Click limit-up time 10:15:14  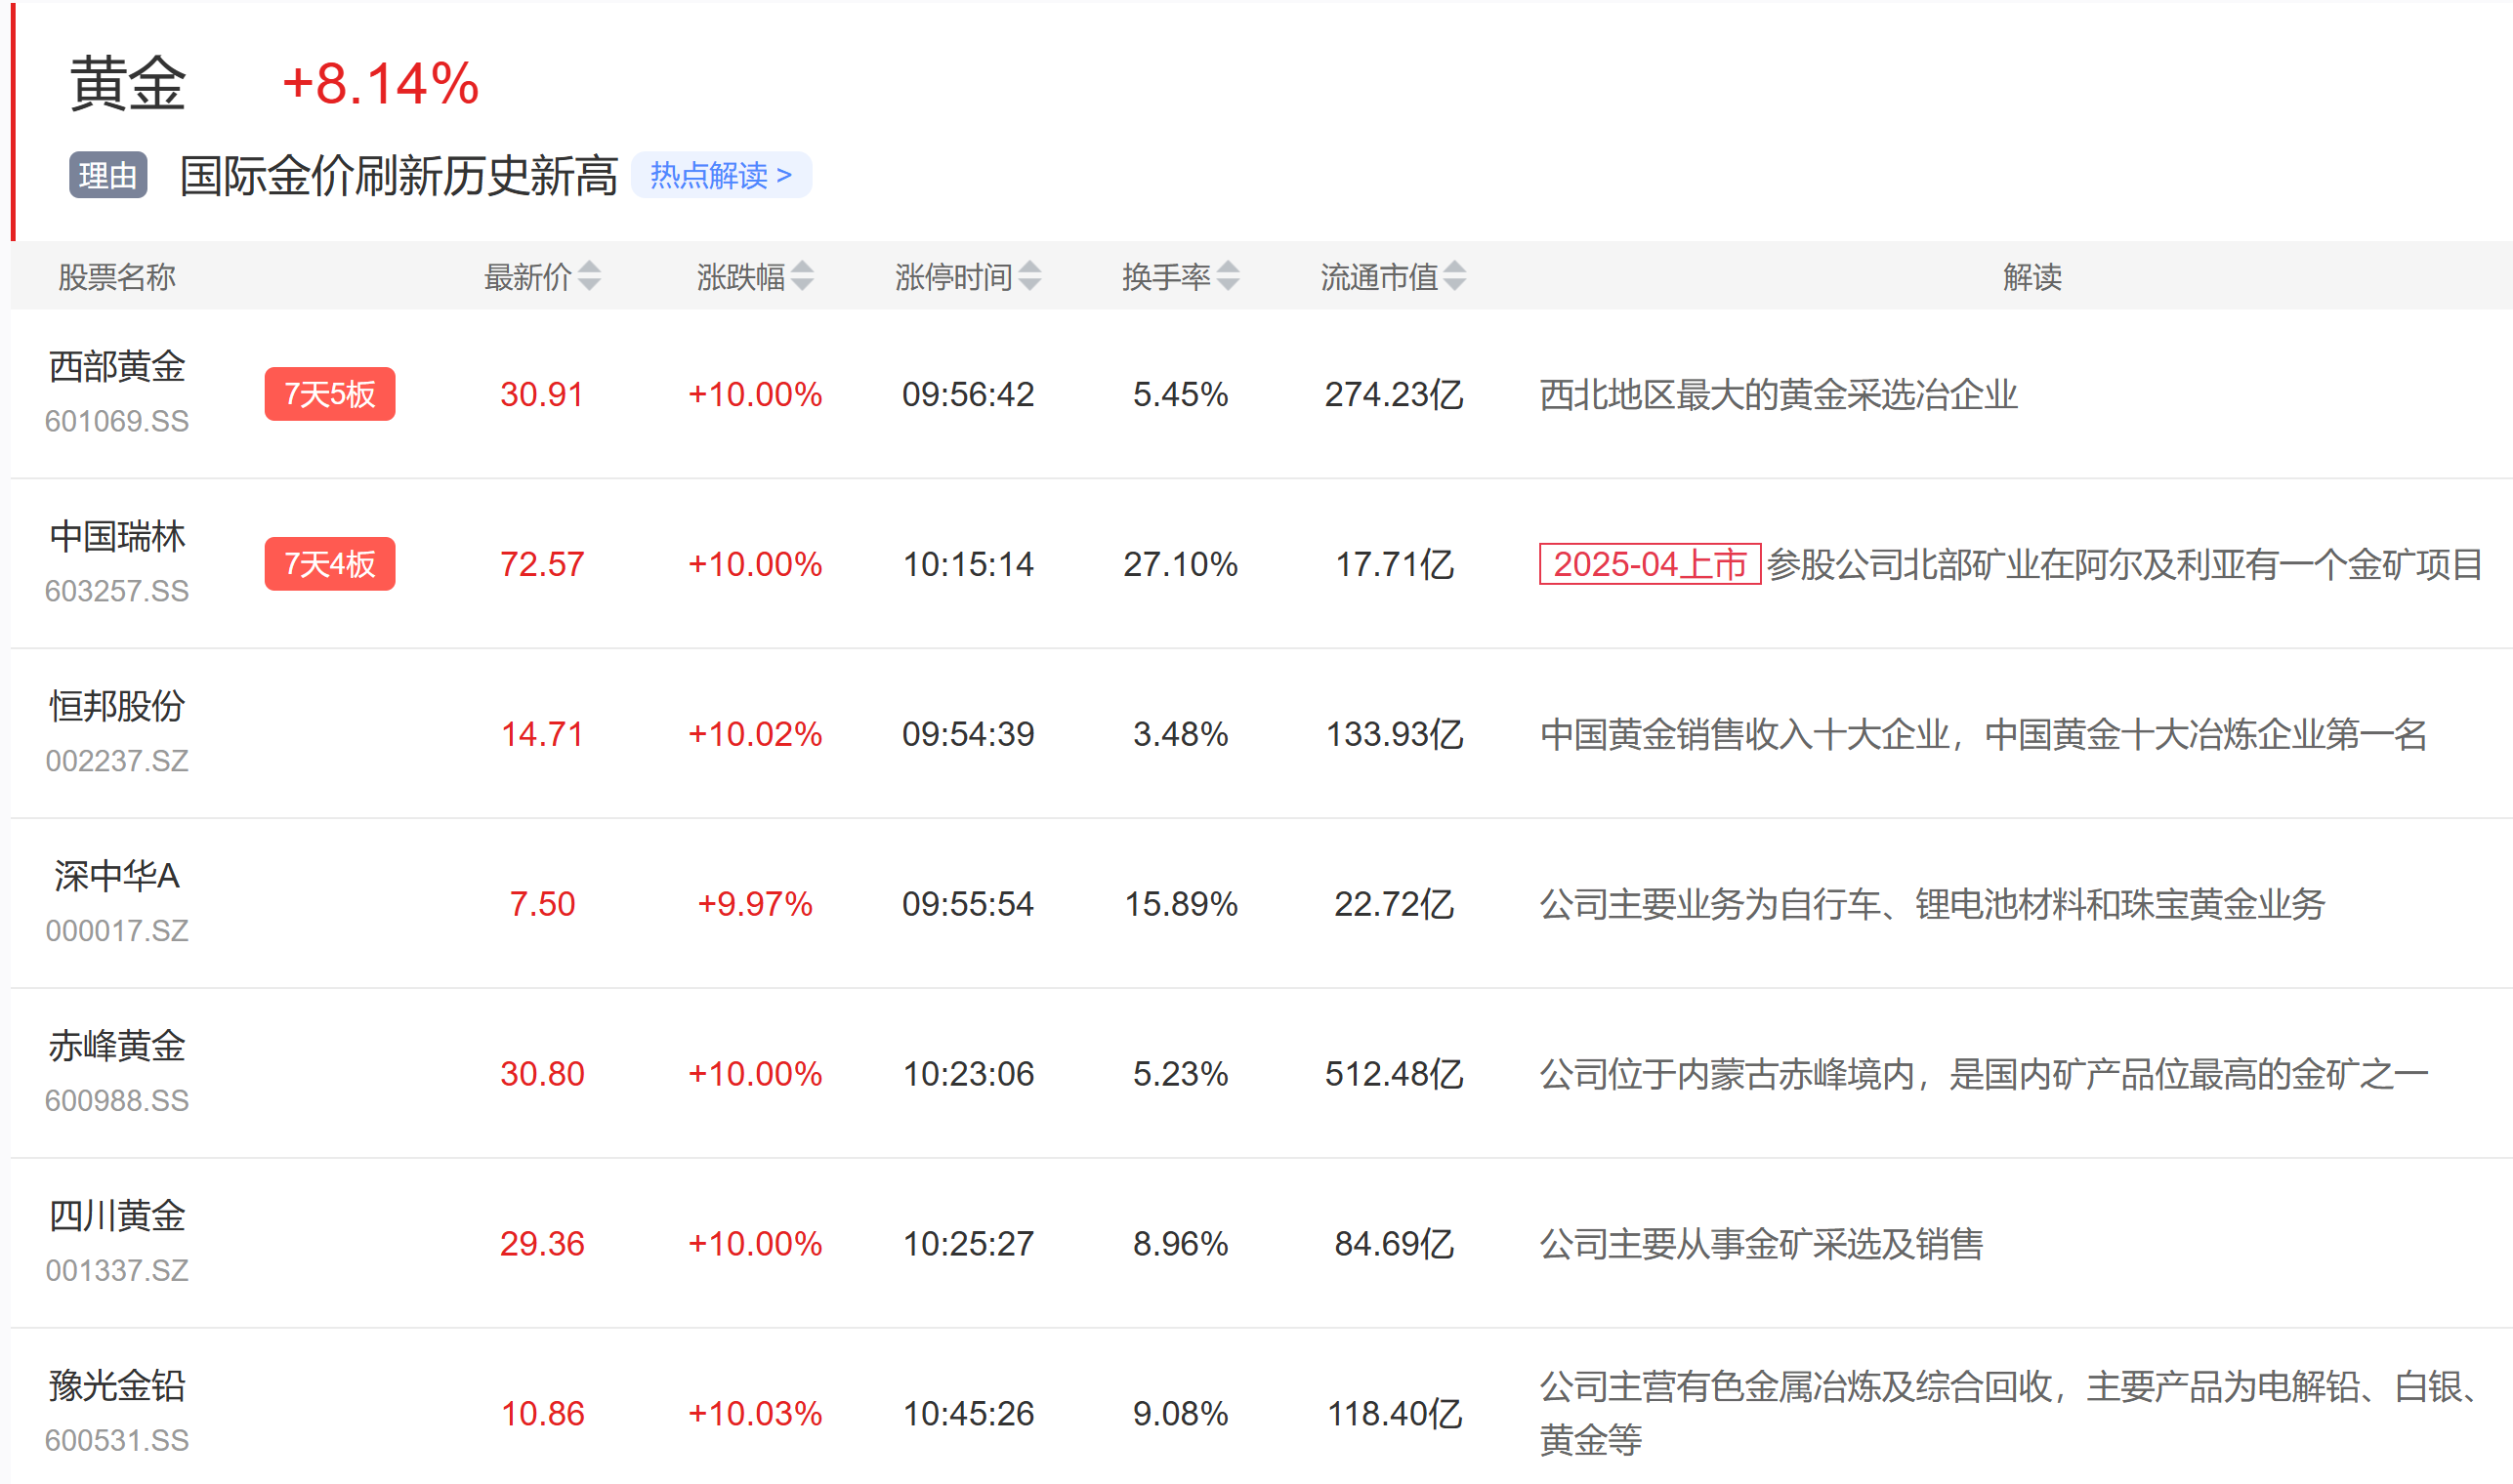pyautogui.click(x=969, y=565)
